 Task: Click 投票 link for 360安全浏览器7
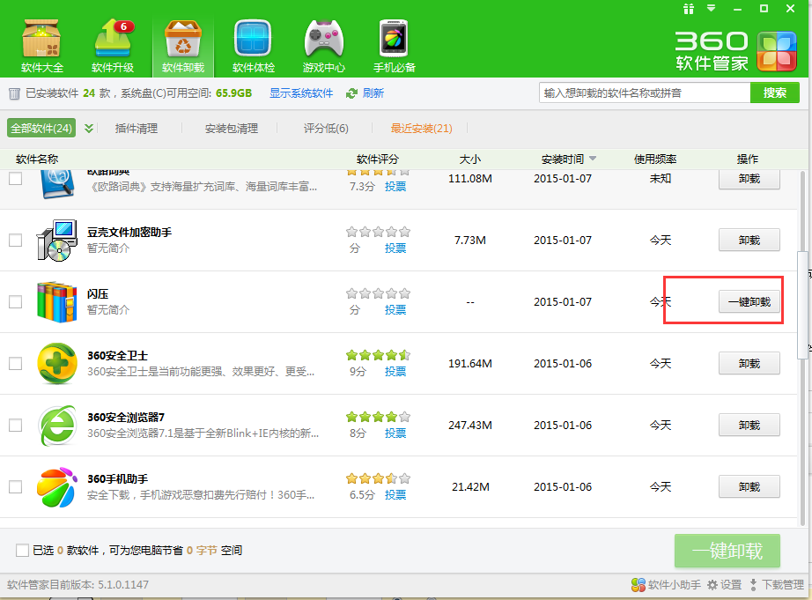(395, 433)
